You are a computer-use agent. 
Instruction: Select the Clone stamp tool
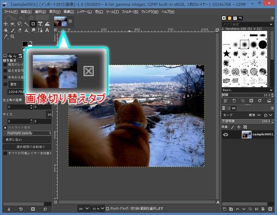[x=26, y=30]
